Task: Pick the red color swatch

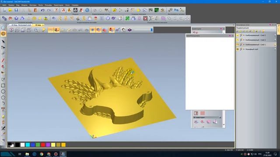Action: pos(43,145)
